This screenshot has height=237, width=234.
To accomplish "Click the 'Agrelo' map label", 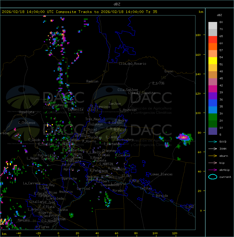I will pyautogui.click(x=69, y=169).
